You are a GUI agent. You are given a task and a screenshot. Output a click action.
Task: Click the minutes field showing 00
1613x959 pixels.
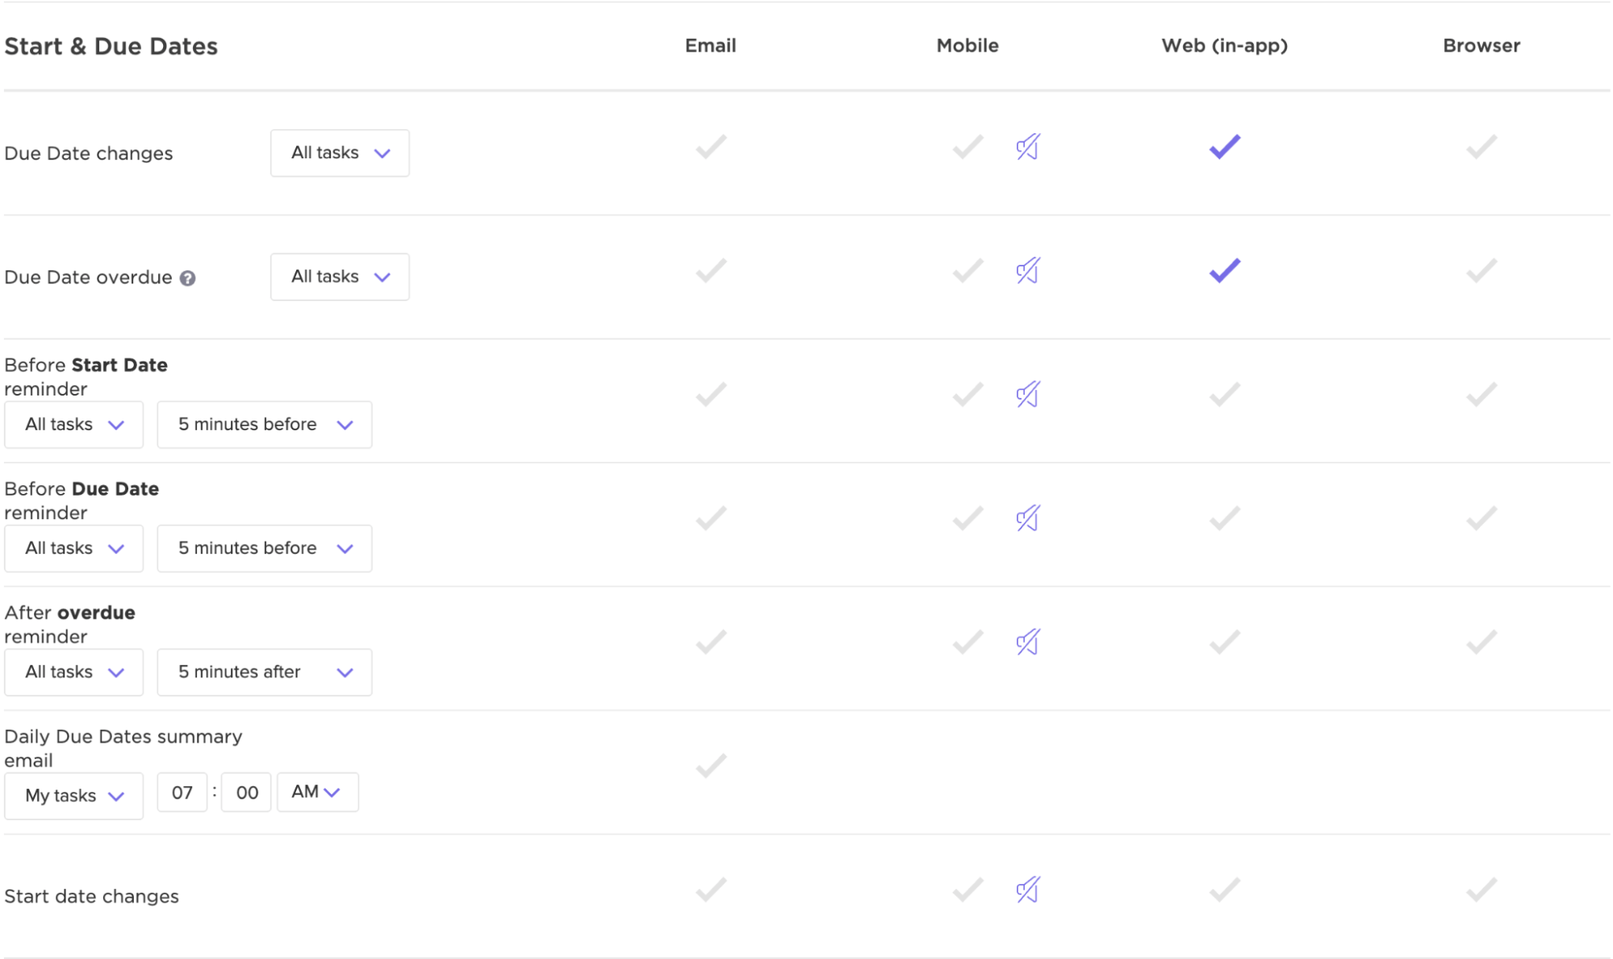coord(246,793)
